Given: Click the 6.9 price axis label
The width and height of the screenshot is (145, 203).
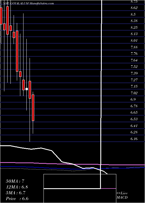Looking at the screenshot, I should point(133,99).
